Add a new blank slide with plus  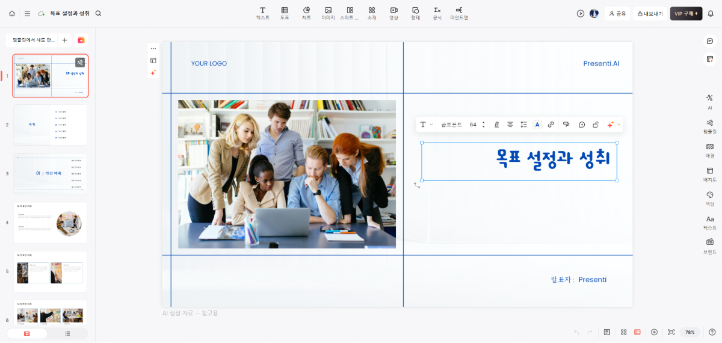(64, 40)
